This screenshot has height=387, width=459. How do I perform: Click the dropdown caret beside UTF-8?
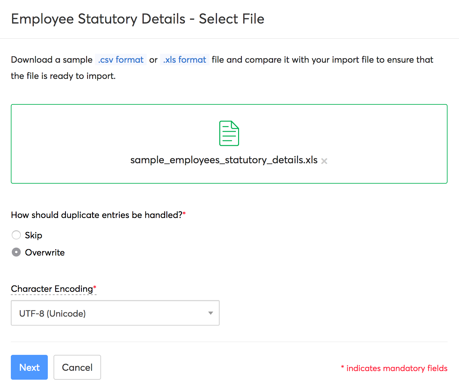click(x=210, y=313)
